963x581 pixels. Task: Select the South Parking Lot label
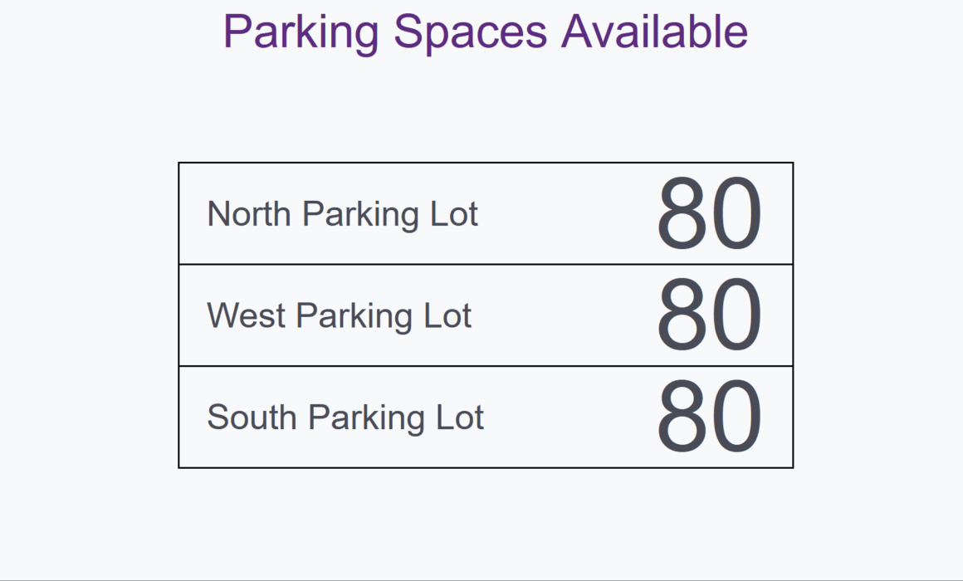tap(346, 417)
